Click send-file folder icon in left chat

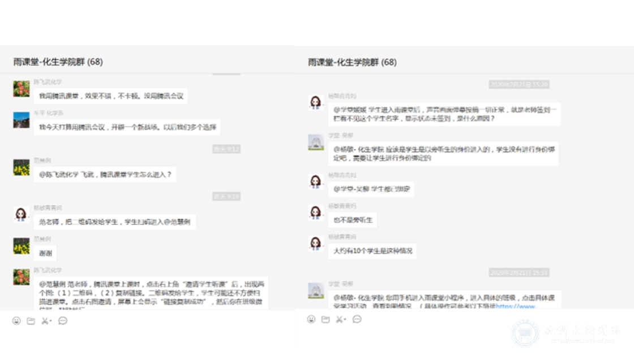[31, 320]
